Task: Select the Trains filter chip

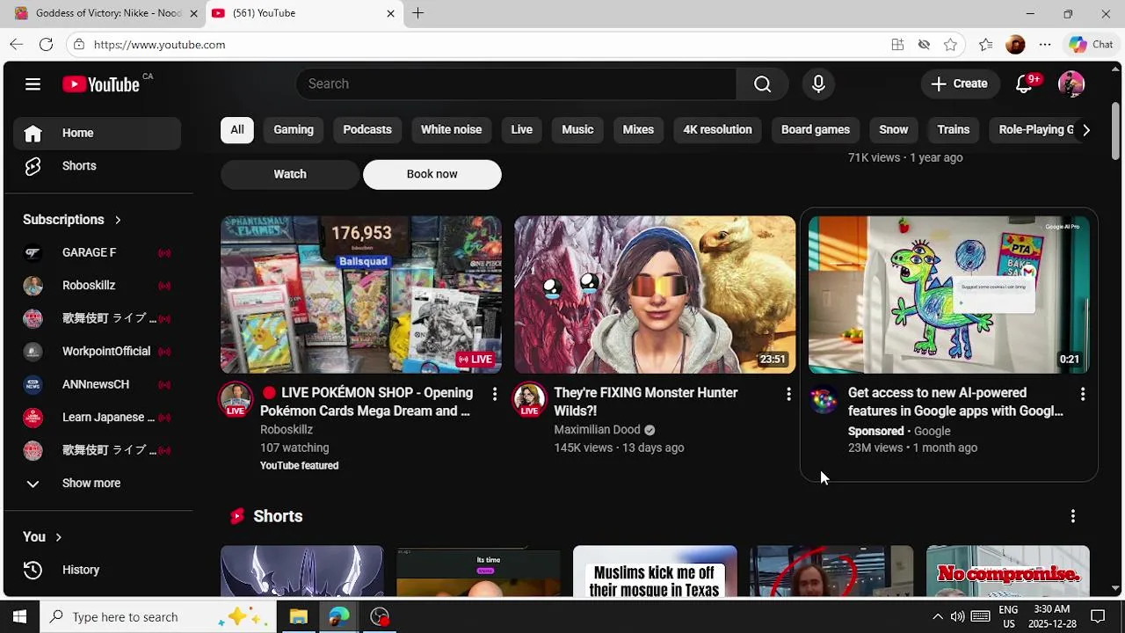Action: (954, 129)
